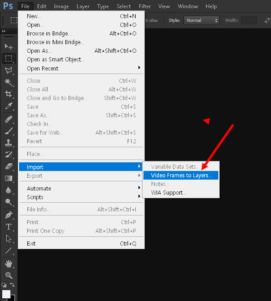Open the Image menu
The image size is (271, 301).
click(61, 6)
